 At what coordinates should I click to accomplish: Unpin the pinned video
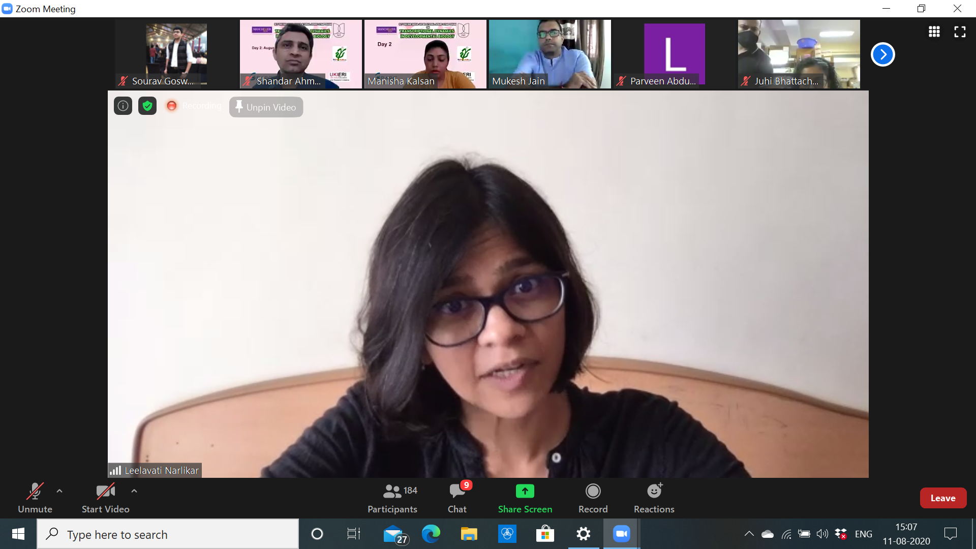coord(266,107)
